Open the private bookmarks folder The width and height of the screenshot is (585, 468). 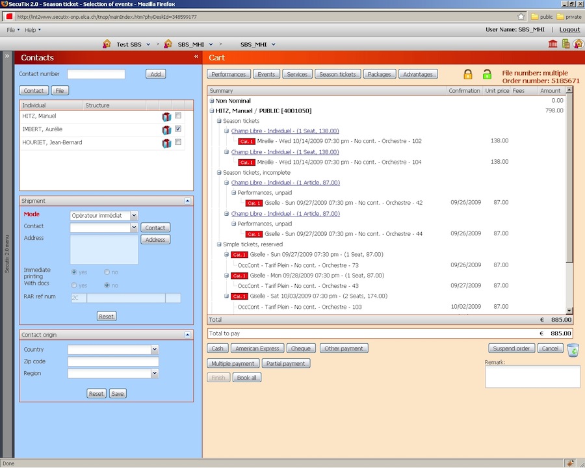pyautogui.click(x=569, y=17)
